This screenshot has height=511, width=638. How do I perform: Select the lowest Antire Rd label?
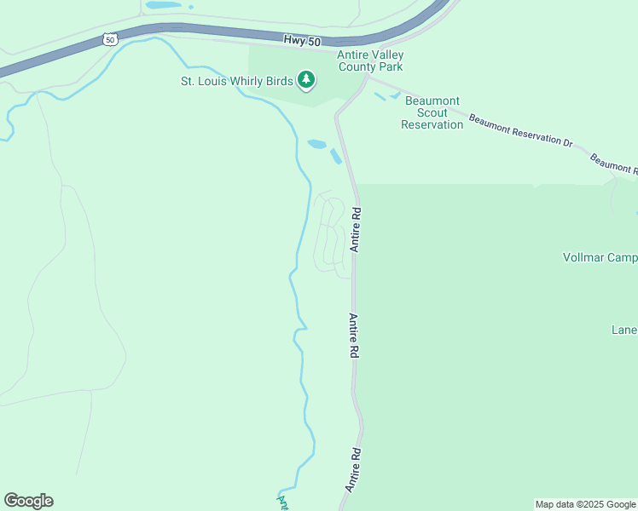[x=353, y=470]
